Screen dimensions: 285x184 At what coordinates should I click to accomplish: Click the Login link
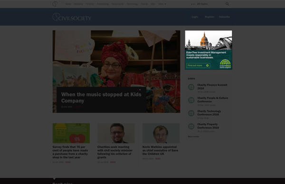point(195,17)
